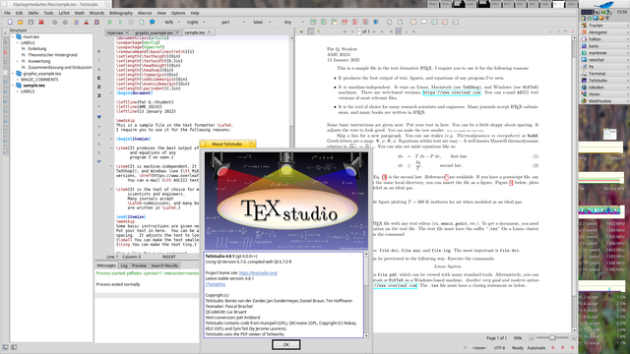630x354 pixels.
Task: Run Build and View with double green arrow
Action: click(110, 22)
